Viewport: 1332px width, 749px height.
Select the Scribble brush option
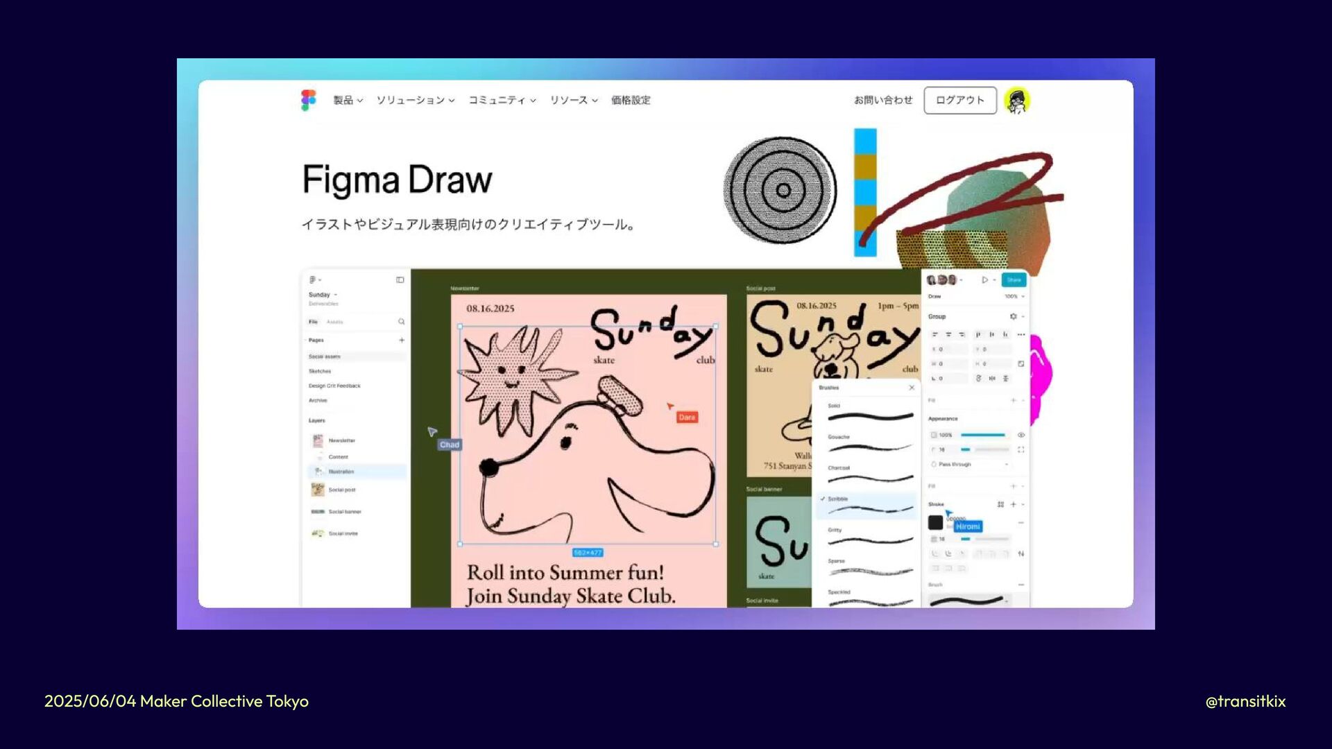(x=867, y=506)
